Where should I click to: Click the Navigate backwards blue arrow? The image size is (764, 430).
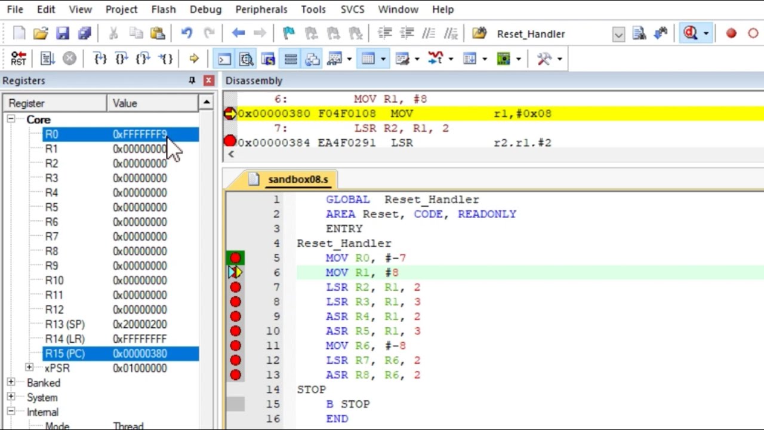pyautogui.click(x=238, y=33)
